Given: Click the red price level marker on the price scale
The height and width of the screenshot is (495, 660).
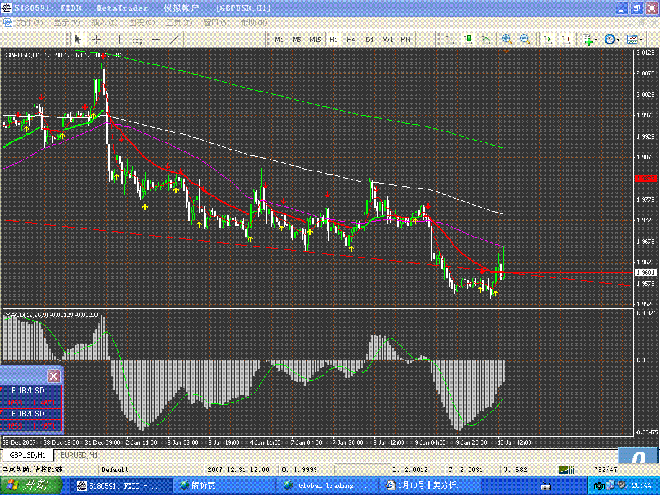Looking at the screenshot, I should [x=646, y=179].
